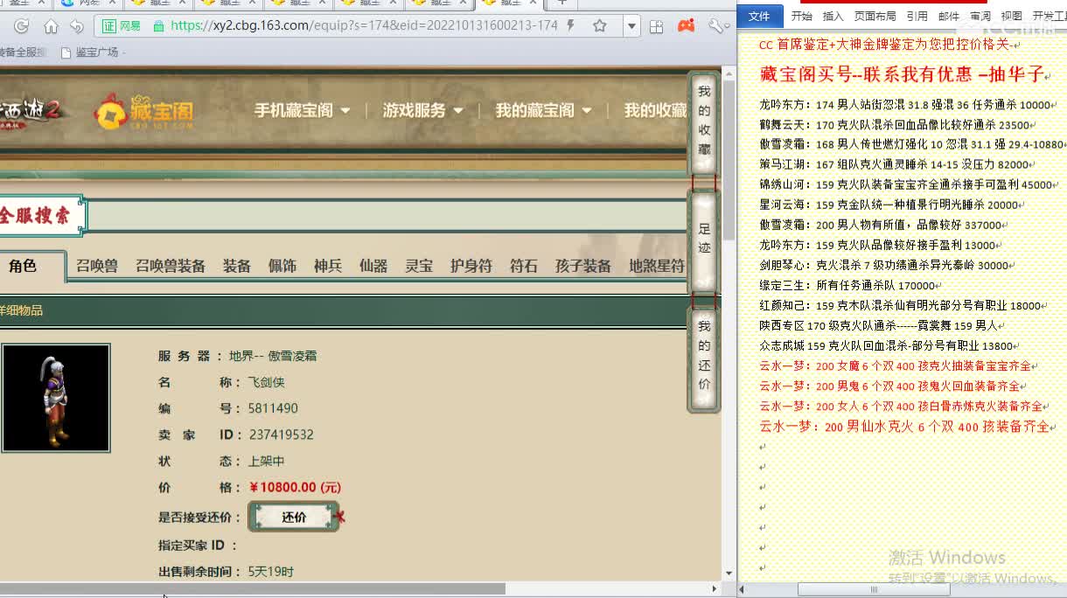This screenshot has width=1067, height=598.
Task: Click the name 飞剑侠
Action: coord(266,383)
